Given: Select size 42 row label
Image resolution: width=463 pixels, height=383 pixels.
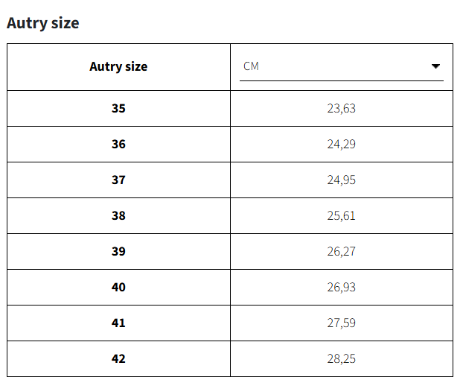Looking at the screenshot, I should [x=118, y=358].
